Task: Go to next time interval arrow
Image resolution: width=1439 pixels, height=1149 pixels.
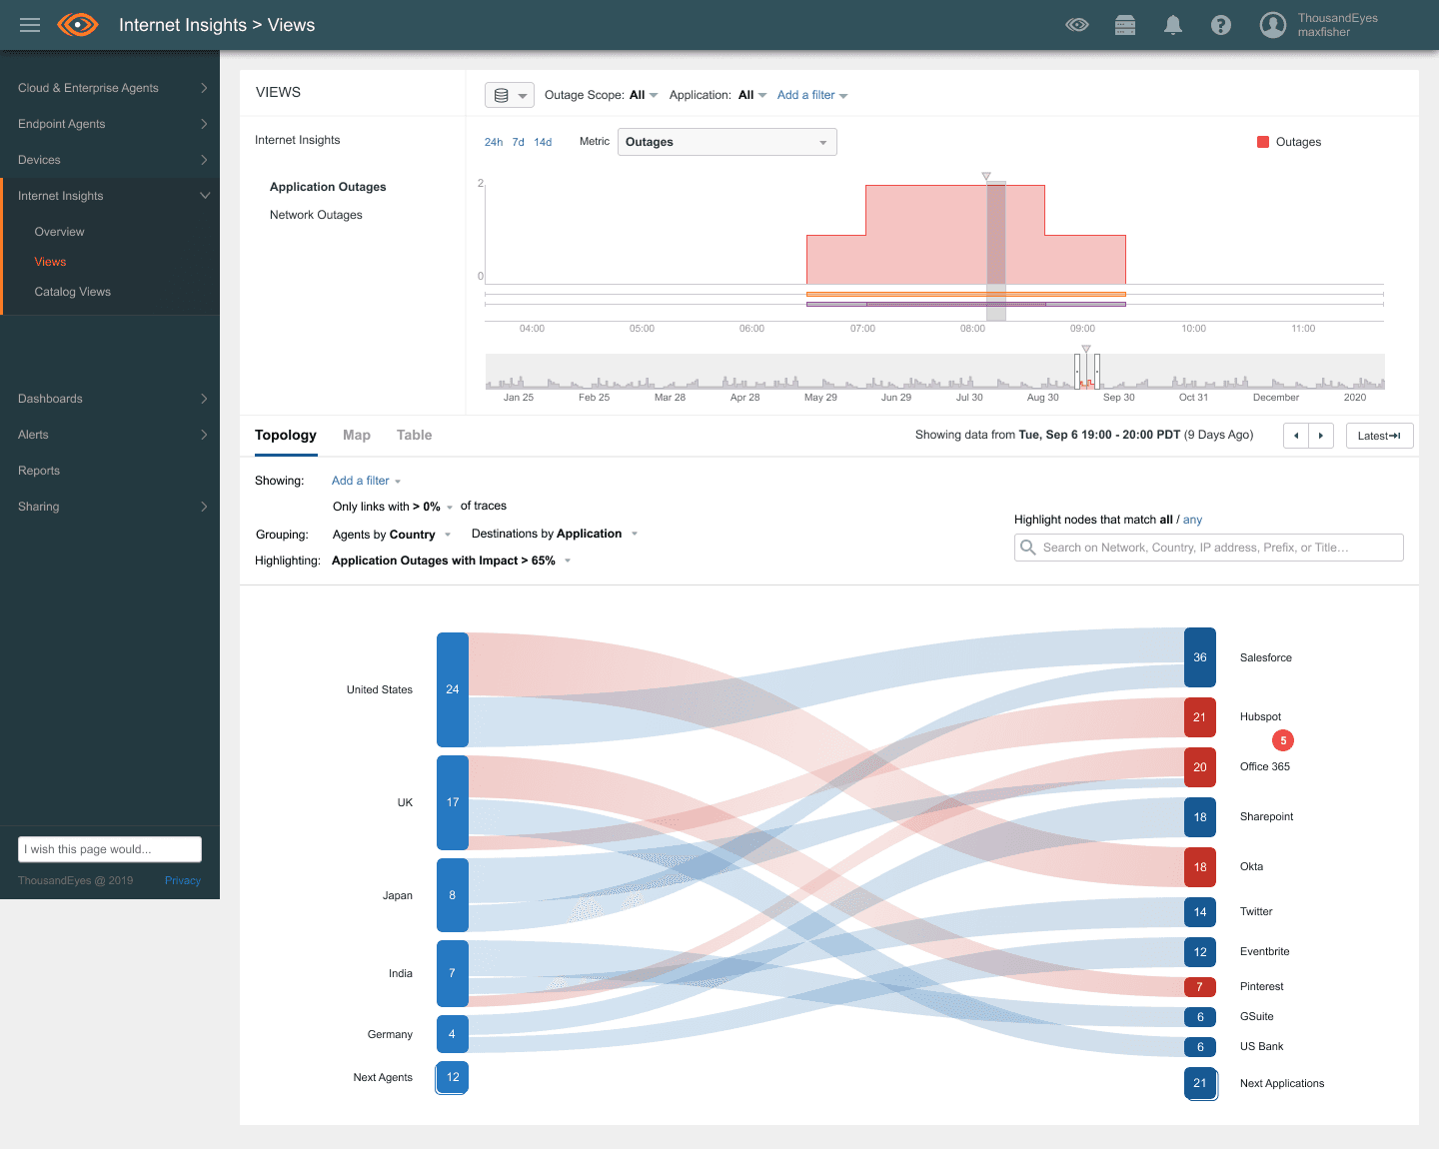Action: (1321, 436)
